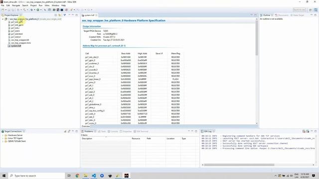Collapse the soc_top_wrapper_hw_platform_0 project tree
Viewport: 319px width, 179px height.
point(2,19)
